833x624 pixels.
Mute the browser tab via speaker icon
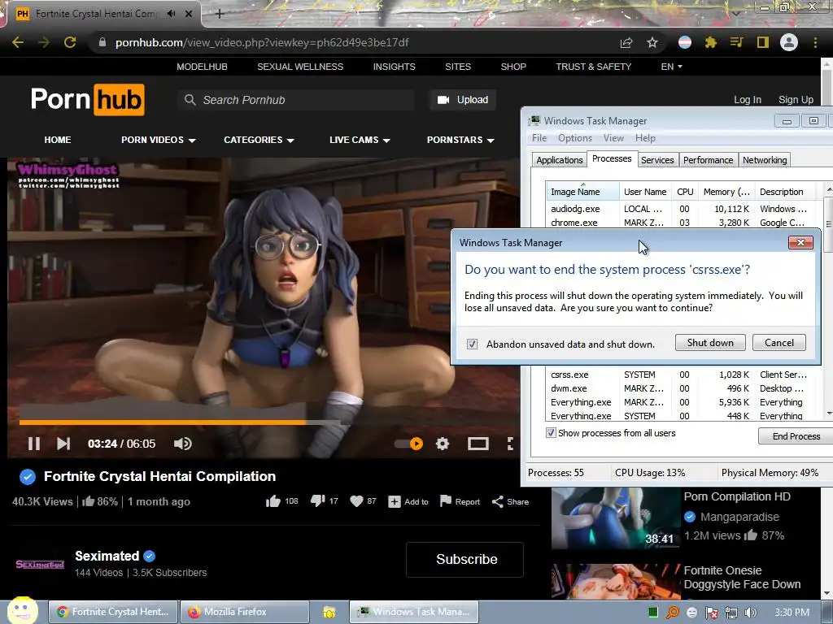[x=171, y=14]
